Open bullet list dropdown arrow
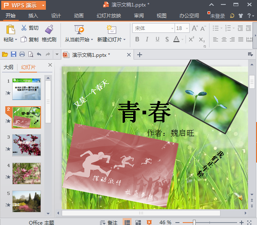257x225 pixels. coord(221,28)
